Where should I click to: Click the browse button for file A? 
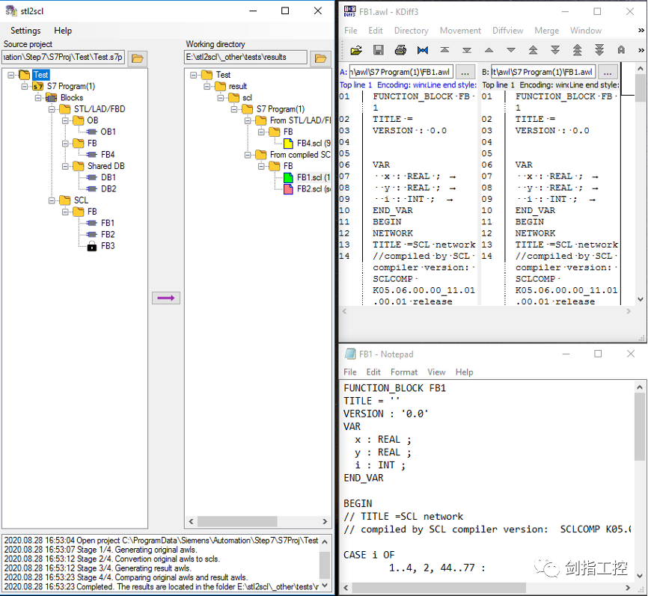465,72
